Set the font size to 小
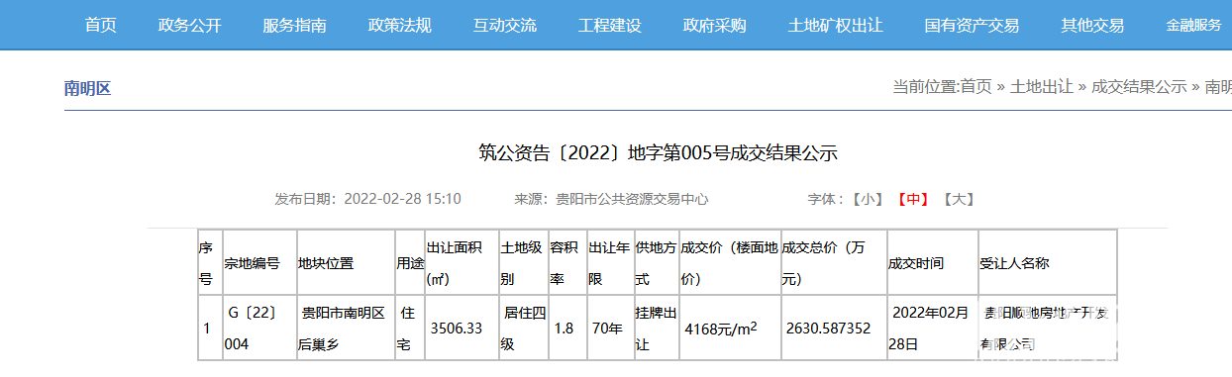The image size is (1232, 377). click(867, 199)
